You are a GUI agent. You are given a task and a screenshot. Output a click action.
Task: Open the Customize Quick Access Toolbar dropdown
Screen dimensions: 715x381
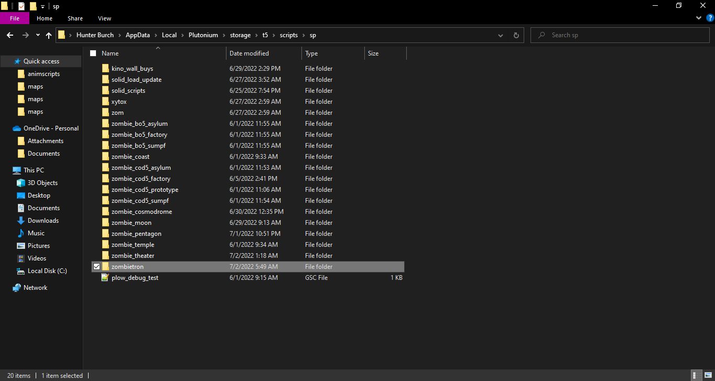point(42,6)
